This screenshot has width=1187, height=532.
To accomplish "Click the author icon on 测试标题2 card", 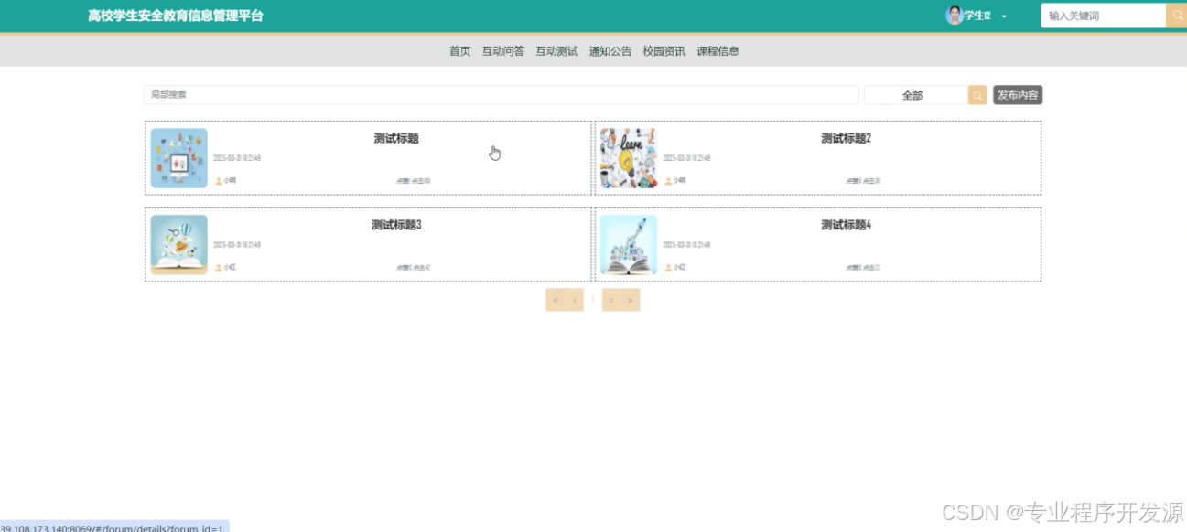I will [x=668, y=181].
